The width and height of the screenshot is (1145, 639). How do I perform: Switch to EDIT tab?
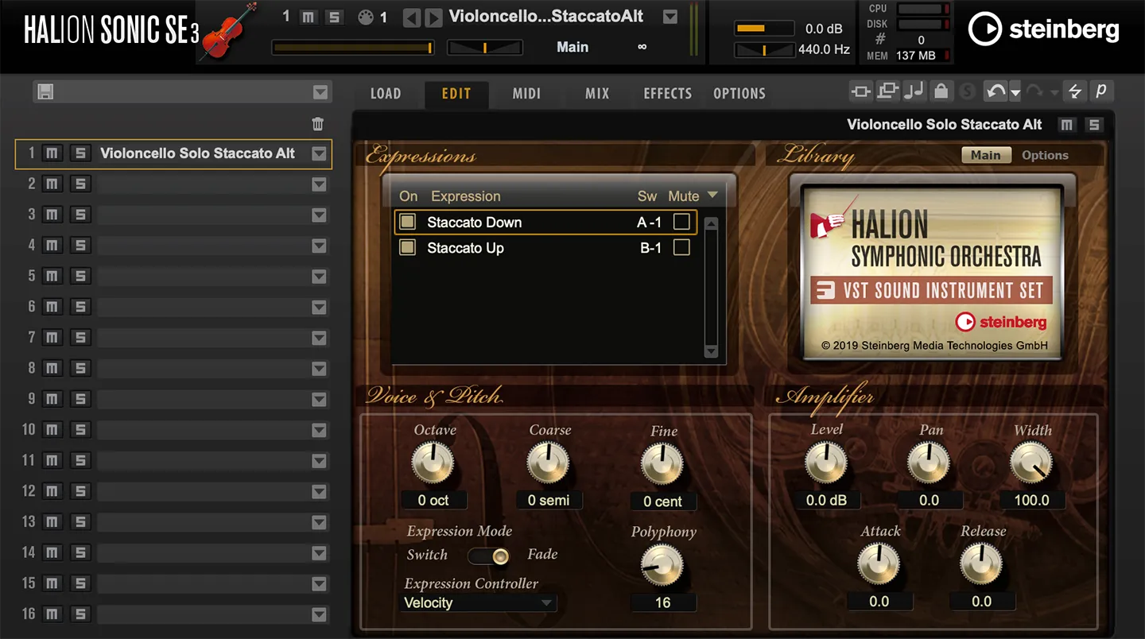point(456,93)
